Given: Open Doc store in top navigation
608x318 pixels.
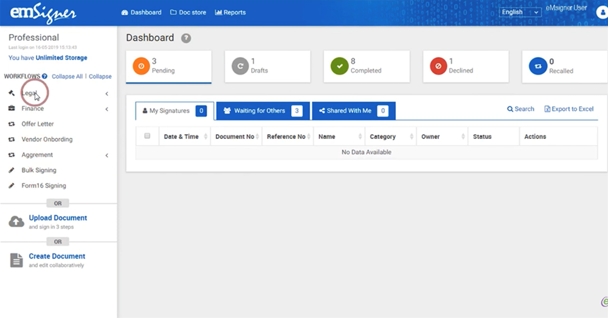Looking at the screenshot, I should pos(188,12).
